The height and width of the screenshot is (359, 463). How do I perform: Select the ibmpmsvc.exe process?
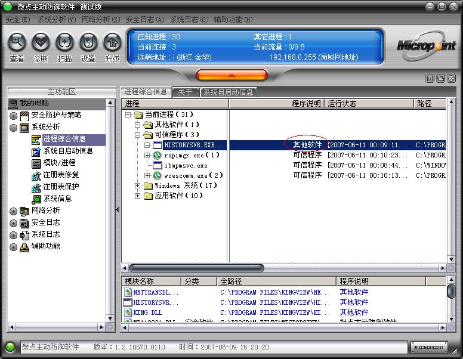pyautogui.click(x=186, y=165)
